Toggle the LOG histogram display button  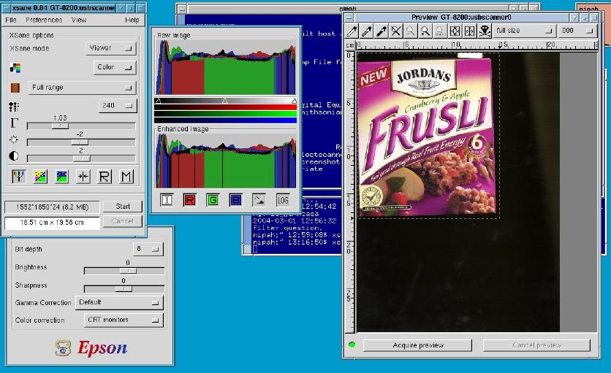[x=283, y=199]
